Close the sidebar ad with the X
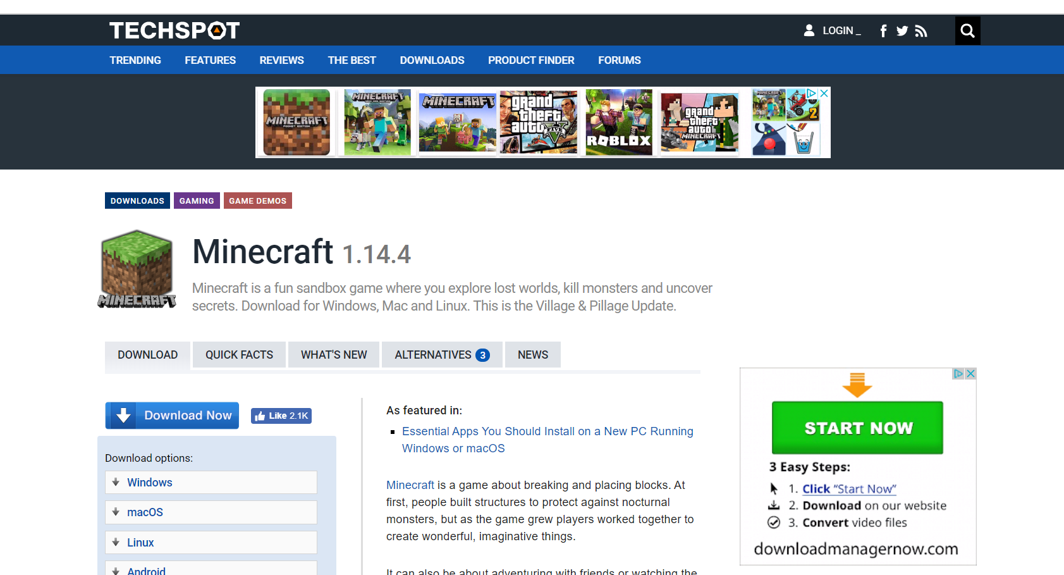 [970, 374]
